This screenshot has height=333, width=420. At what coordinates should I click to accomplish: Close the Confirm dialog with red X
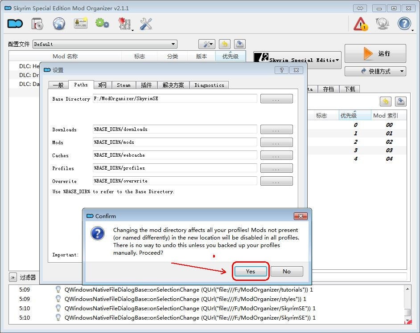click(301, 216)
